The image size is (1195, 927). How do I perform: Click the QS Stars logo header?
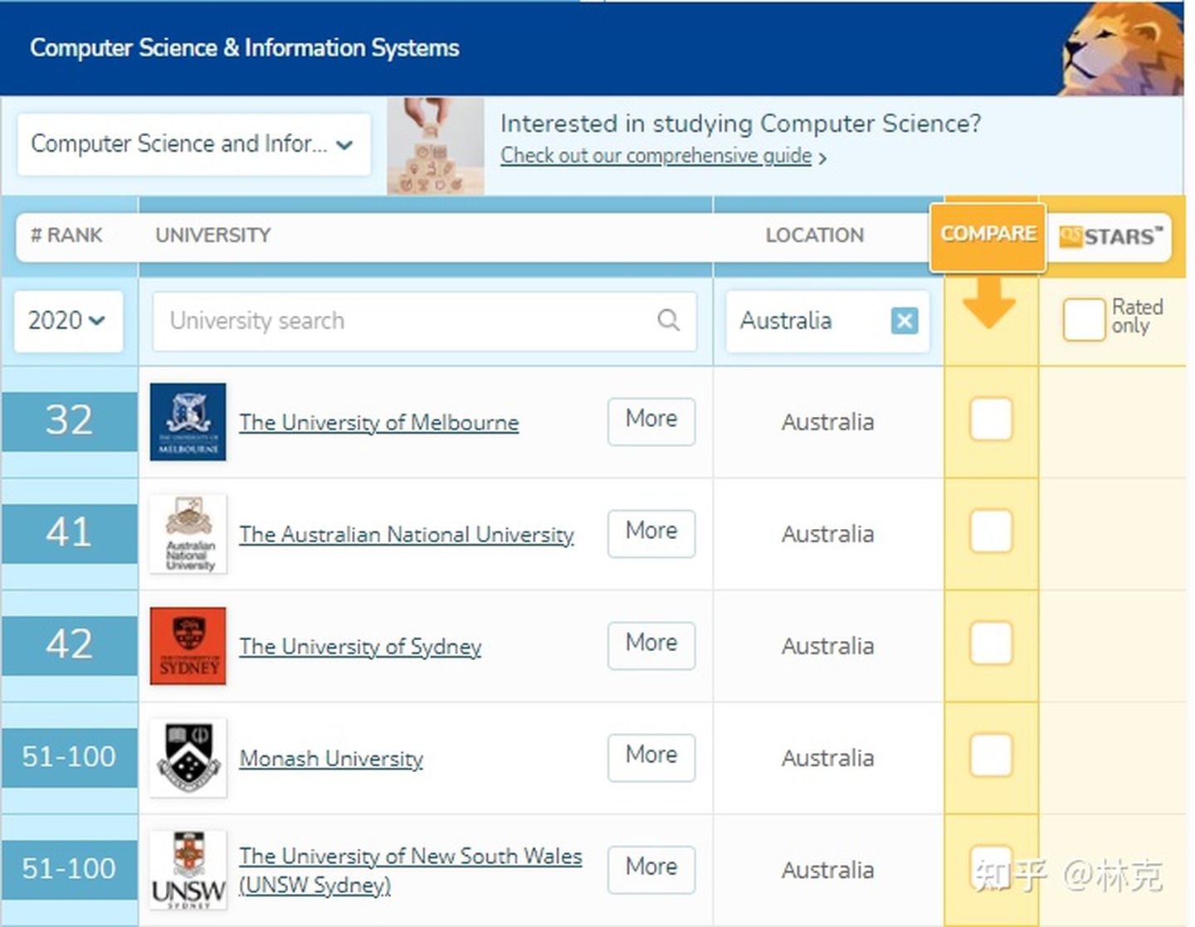tap(1111, 236)
